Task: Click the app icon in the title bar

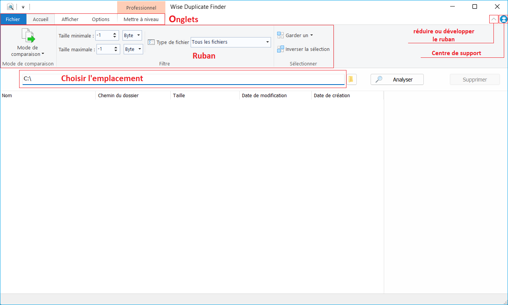Action: 10,7
